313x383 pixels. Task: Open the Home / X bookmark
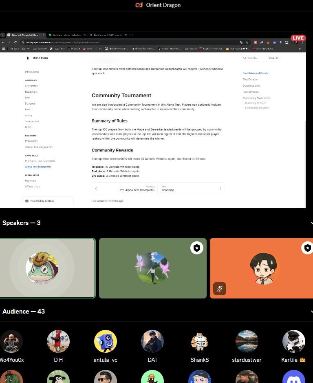(74, 49)
